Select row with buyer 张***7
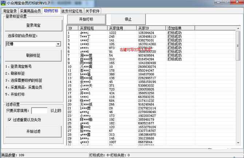Screen dimensions: 244x158 (151, 101)
